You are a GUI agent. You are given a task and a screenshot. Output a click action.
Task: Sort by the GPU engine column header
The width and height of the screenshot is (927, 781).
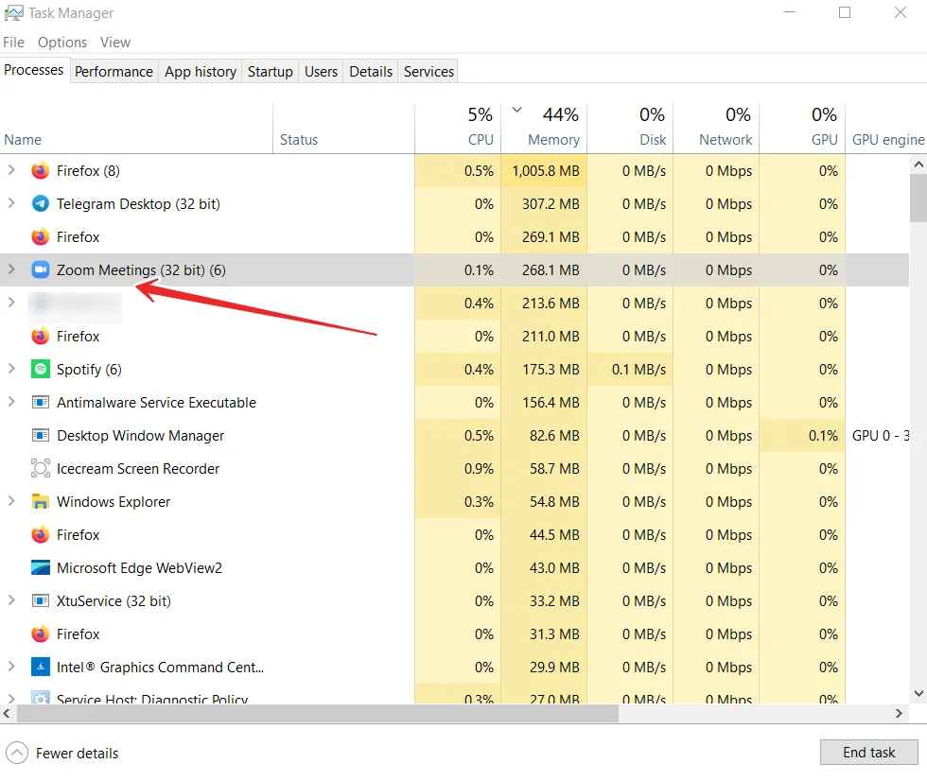[886, 129]
